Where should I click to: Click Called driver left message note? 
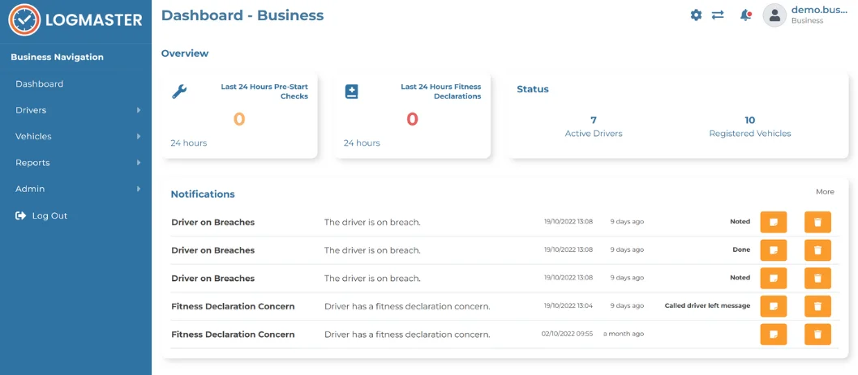[707, 306]
